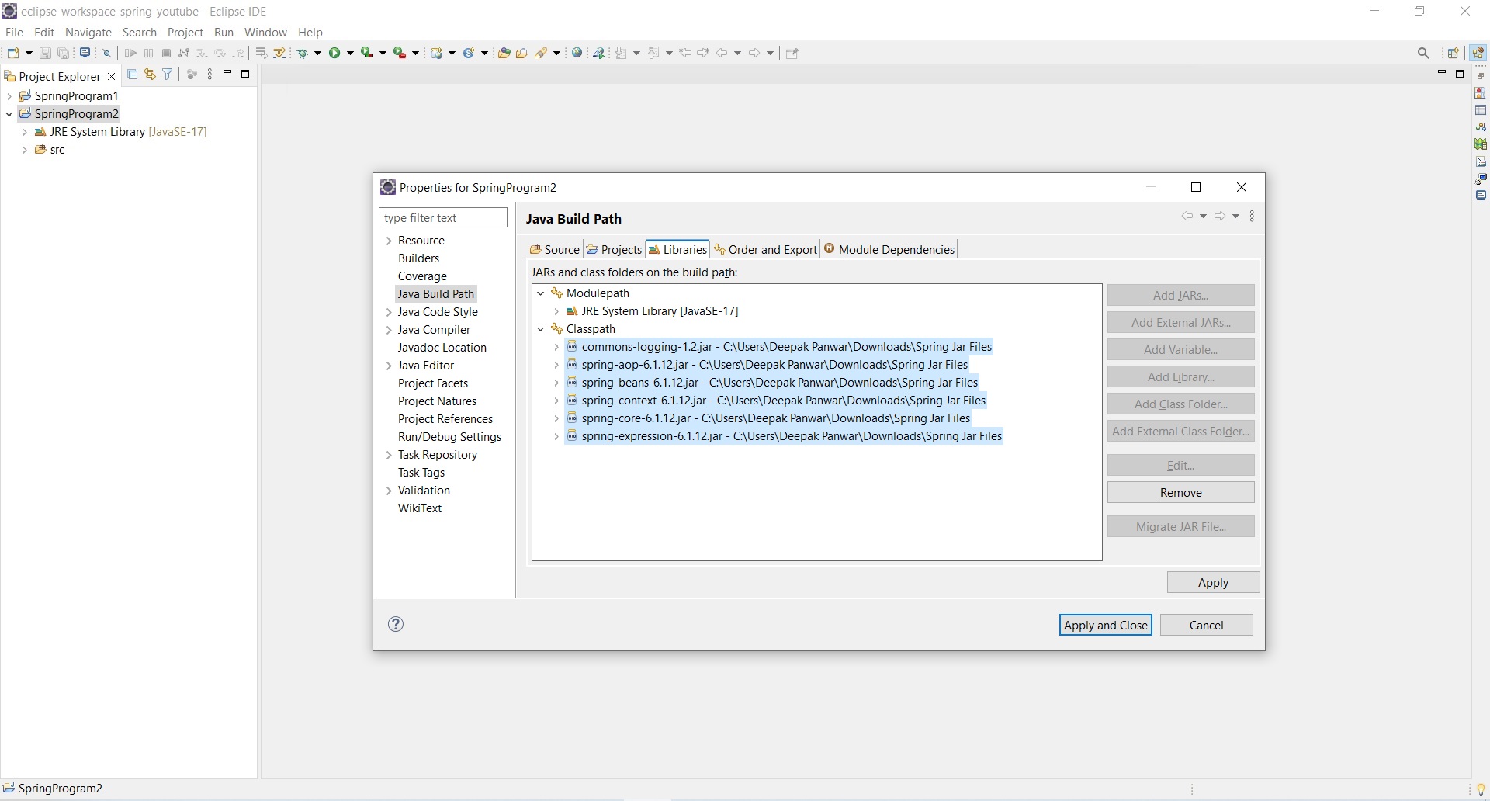Select Javadoc Location in the properties tree
This screenshot has width=1490, height=801.
click(x=442, y=348)
